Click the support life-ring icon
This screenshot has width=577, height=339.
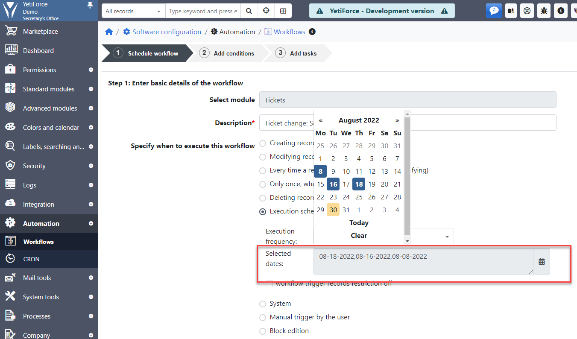(527, 11)
